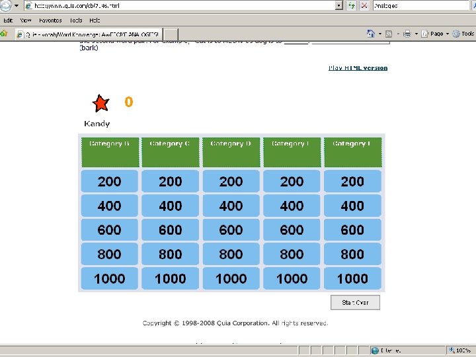Click the Start Over button
The width and height of the screenshot is (476, 357).
[355, 302]
